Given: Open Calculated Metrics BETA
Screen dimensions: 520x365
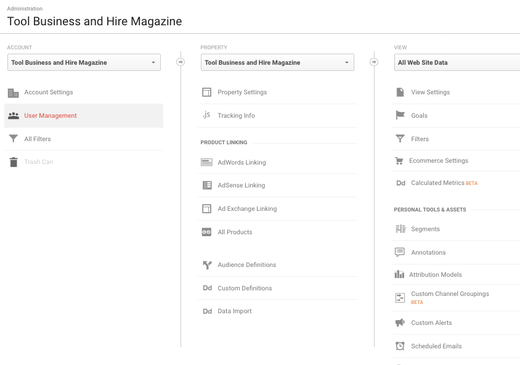Looking at the screenshot, I should pyautogui.click(x=444, y=183).
